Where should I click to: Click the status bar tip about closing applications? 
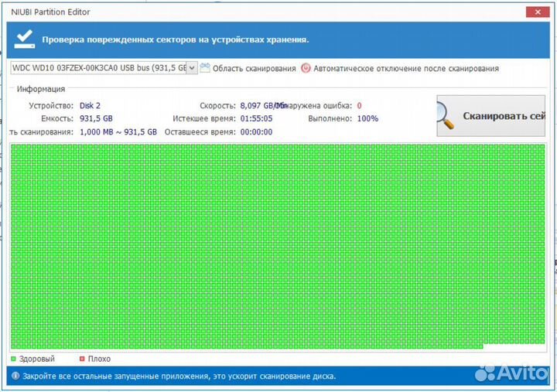pyautogui.click(x=179, y=376)
